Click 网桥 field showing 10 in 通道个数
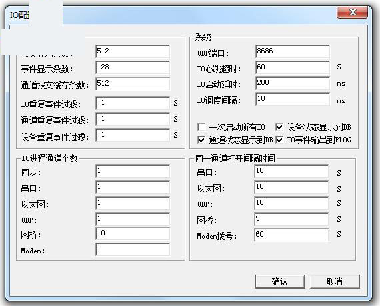The height and width of the screenshot is (306, 380). click(133, 233)
